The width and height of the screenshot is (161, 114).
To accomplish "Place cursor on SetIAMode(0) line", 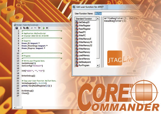I will (29, 63).
